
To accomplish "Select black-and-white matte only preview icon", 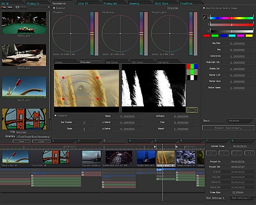I will 192,77.
